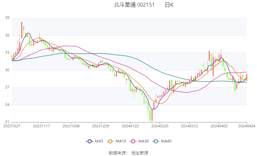Click the teal MA60 legend circle marker
This screenshot has width=257, height=156.
156,141
